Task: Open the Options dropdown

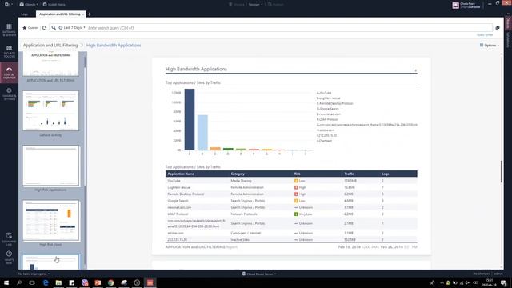Action: (x=489, y=46)
